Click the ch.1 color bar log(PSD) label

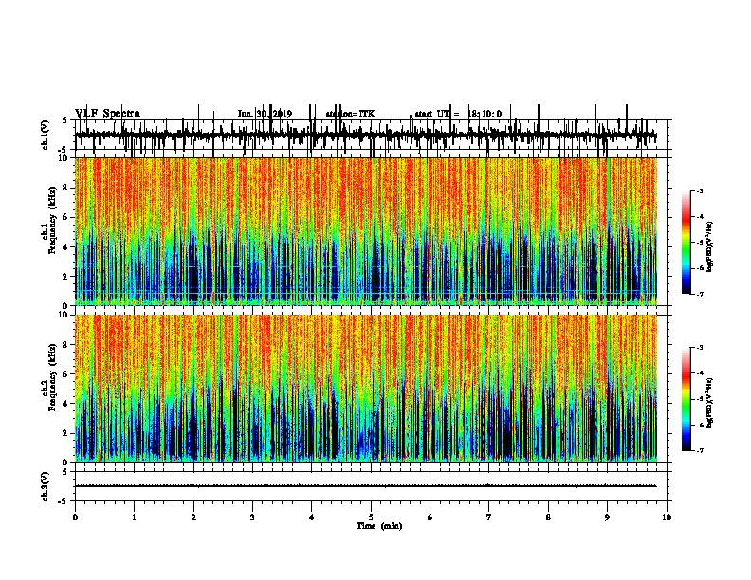pyautogui.click(x=710, y=247)
